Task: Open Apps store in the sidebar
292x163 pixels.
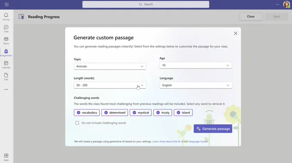Action: pos(6,157)
